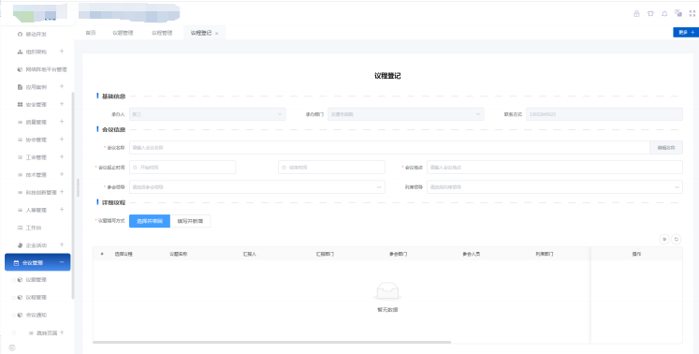This screenshot has height=354, width=699.
Task: Click the table's horizontal scrollbar
Action: [272, 343]
